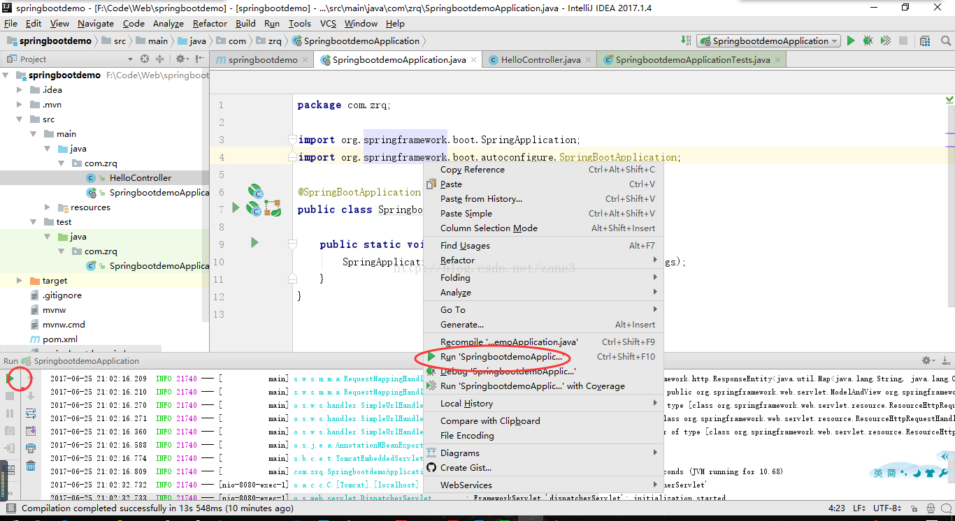955x521 pixels.
Task: Expand the target folder
Action: pyautogui.click(x=20, y=280)
